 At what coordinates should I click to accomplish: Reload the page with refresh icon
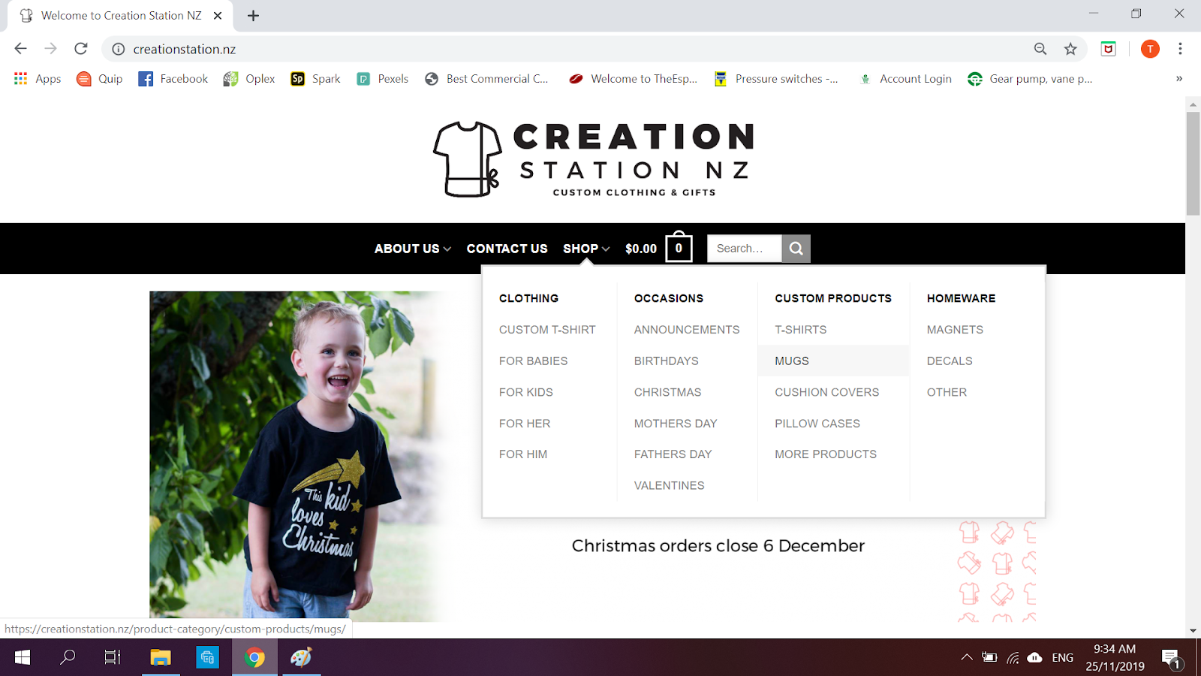[x=81, y=49]
